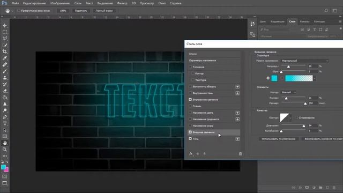Click Использовать по умолчанию button
This screenshot has width=343, height=193.
pyautogui.click(x=278, y=139)
